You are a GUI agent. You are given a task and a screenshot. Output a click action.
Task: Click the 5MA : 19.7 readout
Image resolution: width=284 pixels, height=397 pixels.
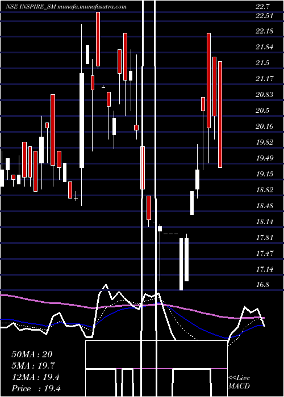click(33, 366)
